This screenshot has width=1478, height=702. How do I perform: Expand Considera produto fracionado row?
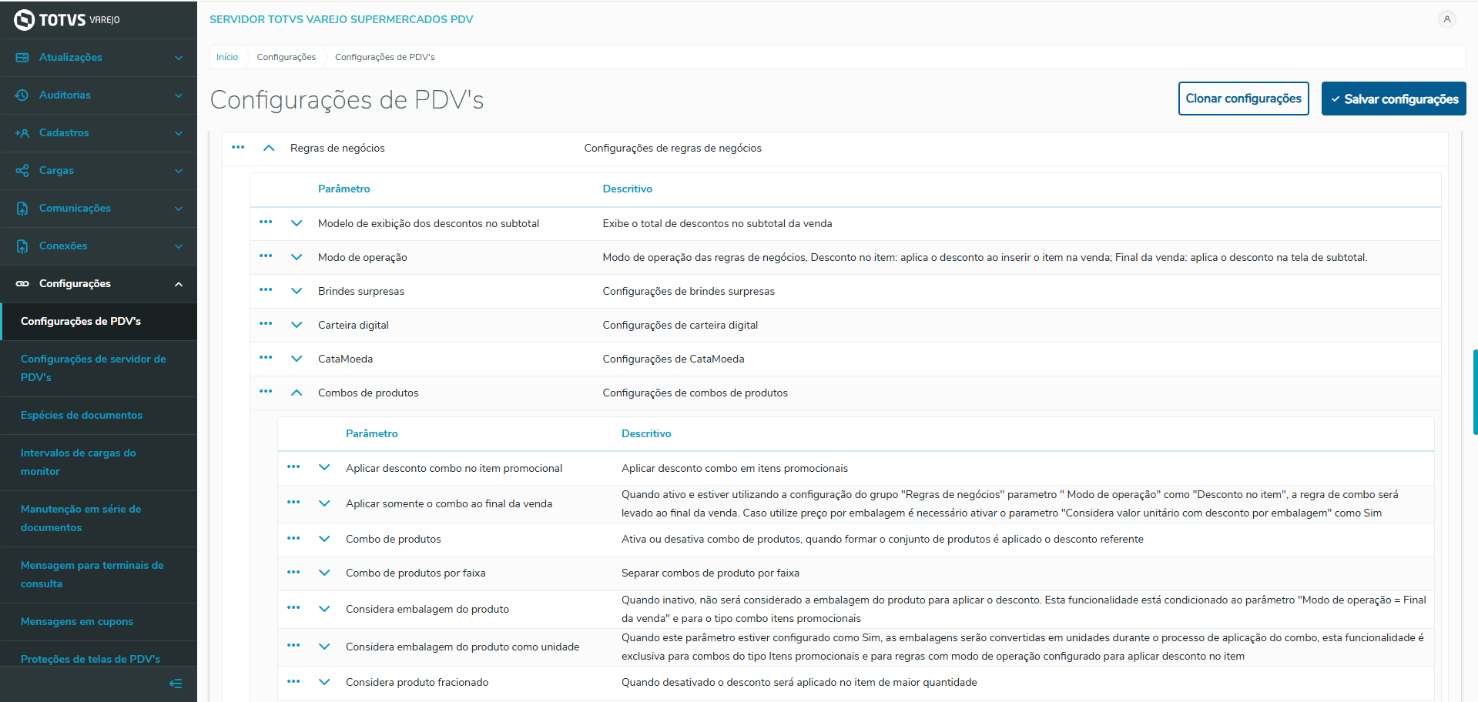324,682
